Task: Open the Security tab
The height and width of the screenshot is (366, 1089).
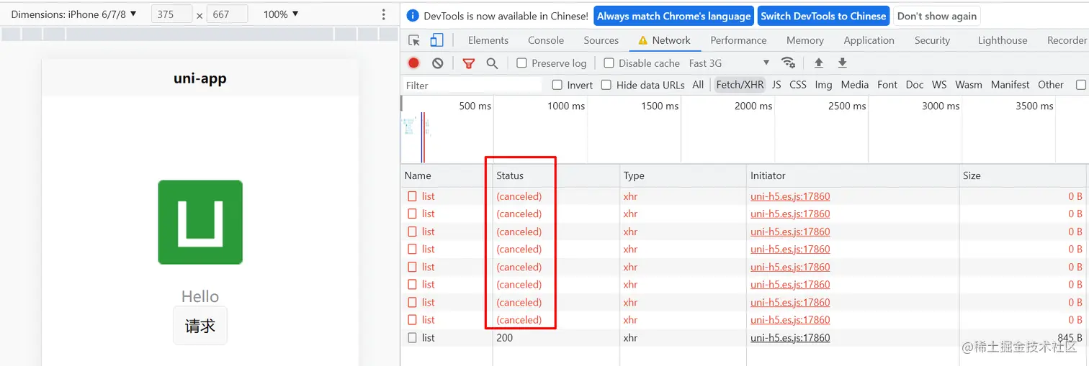Action: point(933,40)
